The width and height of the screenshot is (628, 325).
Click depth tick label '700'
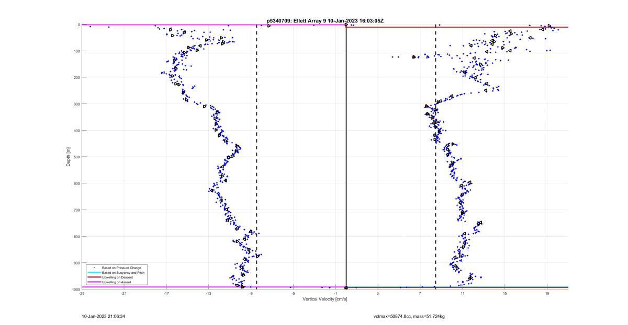click(x=76, y=210)
